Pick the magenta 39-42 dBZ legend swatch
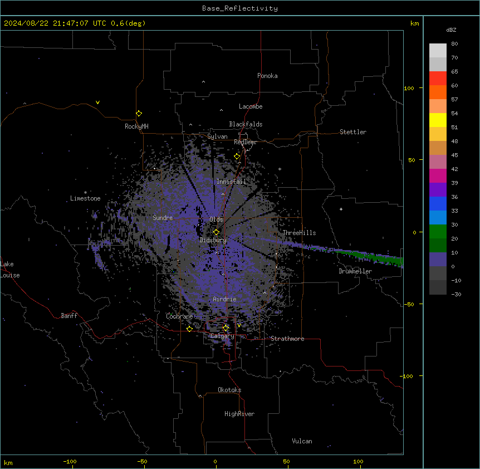This screenshot has height=469, width=480. pos(438,175)
